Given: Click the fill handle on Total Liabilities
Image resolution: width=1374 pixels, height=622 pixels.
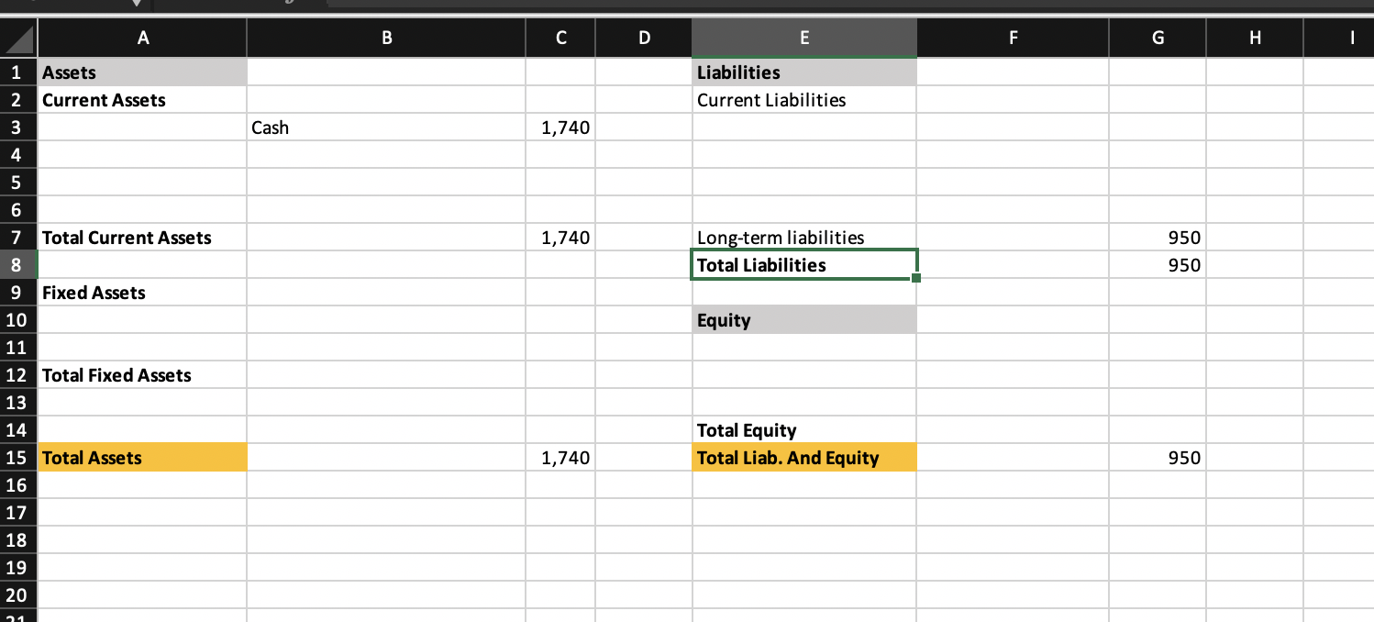Looking at the screenshot, I should tap(915, 279).
